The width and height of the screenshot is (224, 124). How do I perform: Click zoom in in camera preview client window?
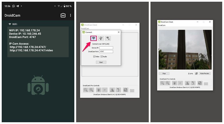tap(168, 83)
